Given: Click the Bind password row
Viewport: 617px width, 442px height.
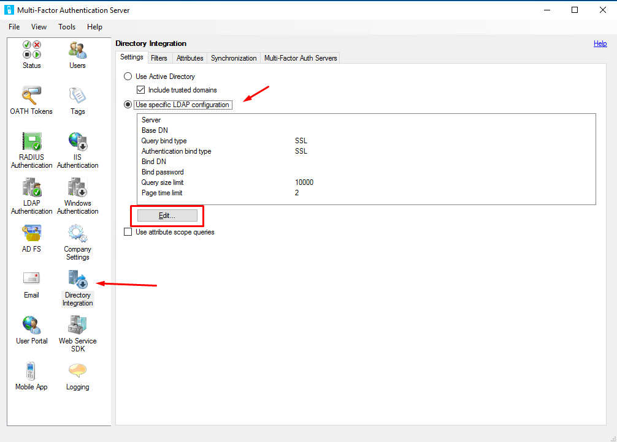Looking at the screenshot, I should (366, 171).
